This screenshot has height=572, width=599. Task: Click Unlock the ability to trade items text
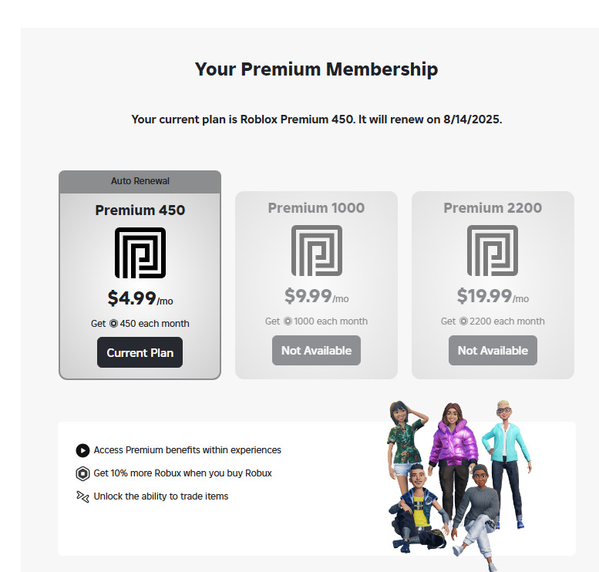click(x=161, y=496)
